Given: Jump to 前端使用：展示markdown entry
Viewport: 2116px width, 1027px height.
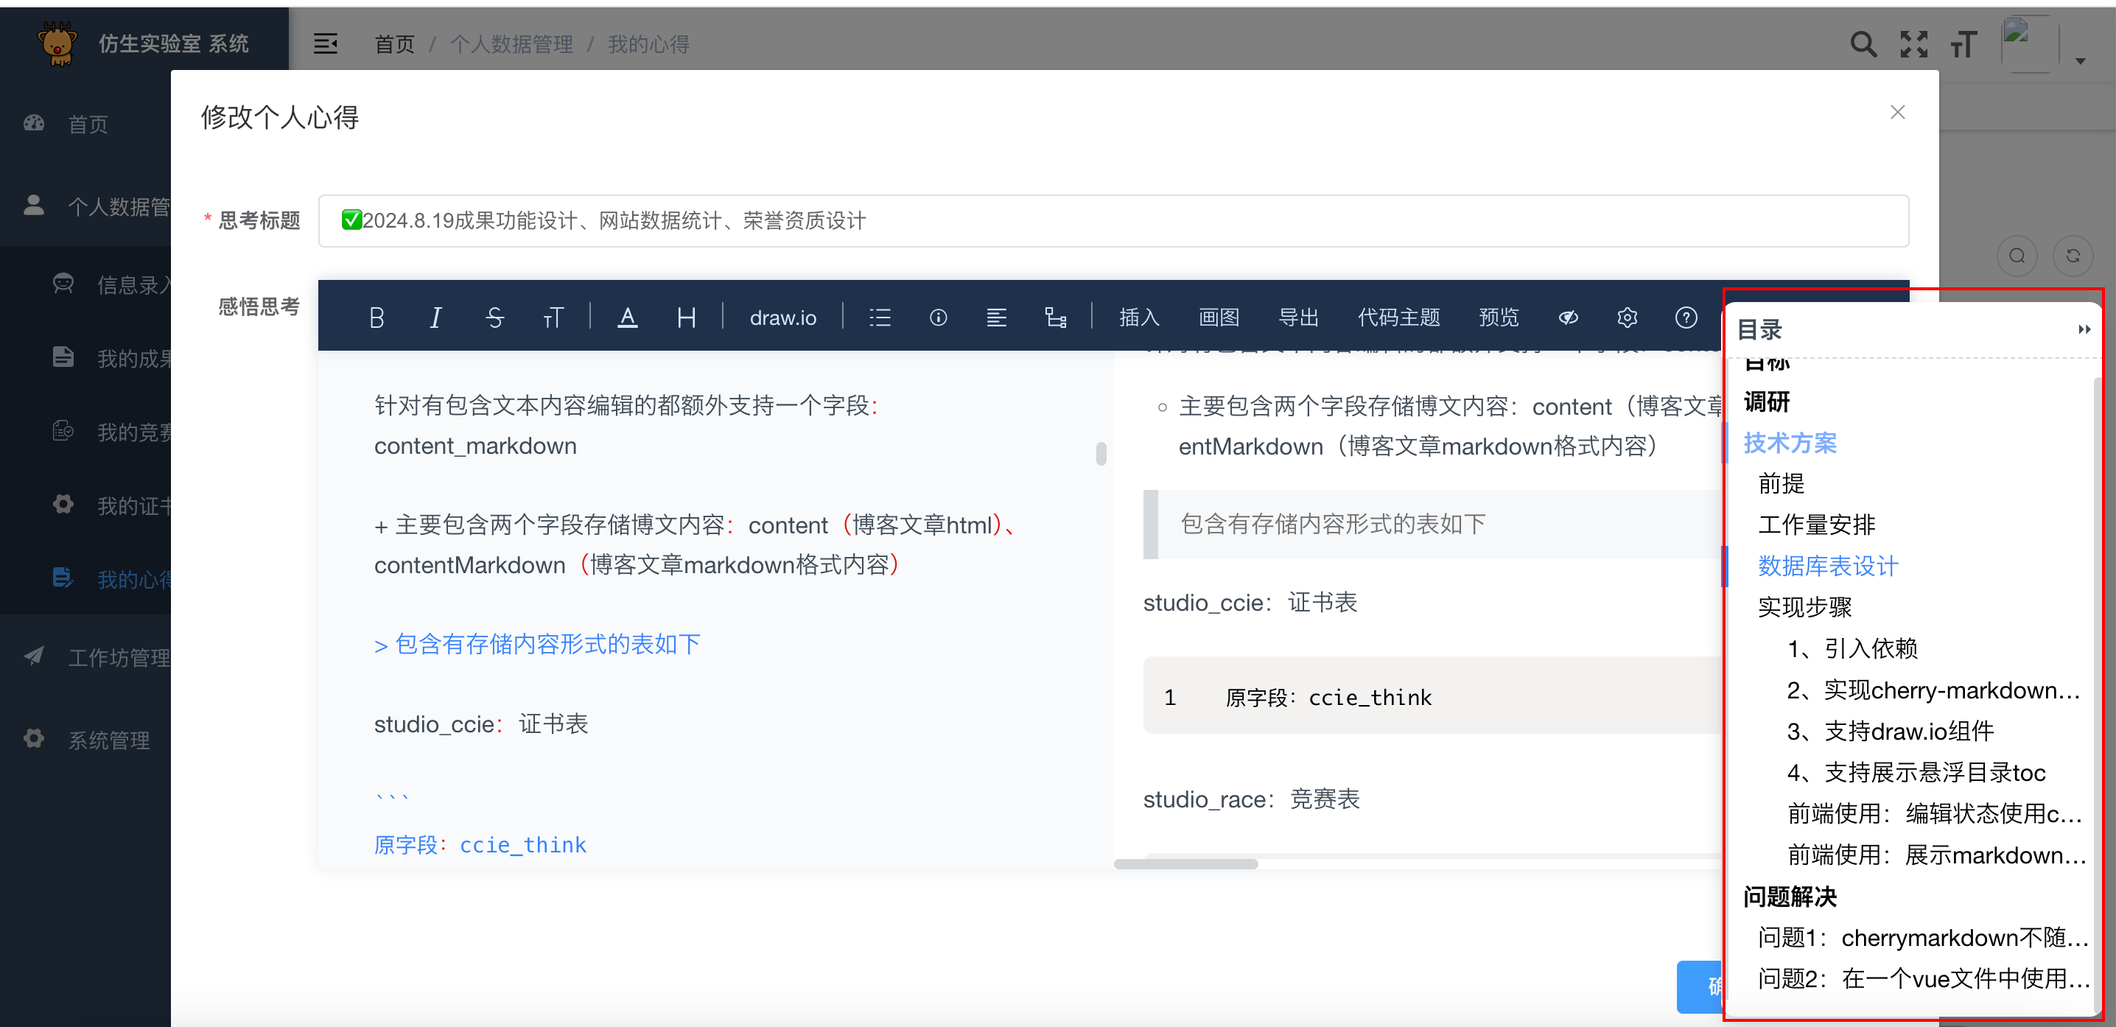Looking at the screenshot, I should [x=1936, y=855].
